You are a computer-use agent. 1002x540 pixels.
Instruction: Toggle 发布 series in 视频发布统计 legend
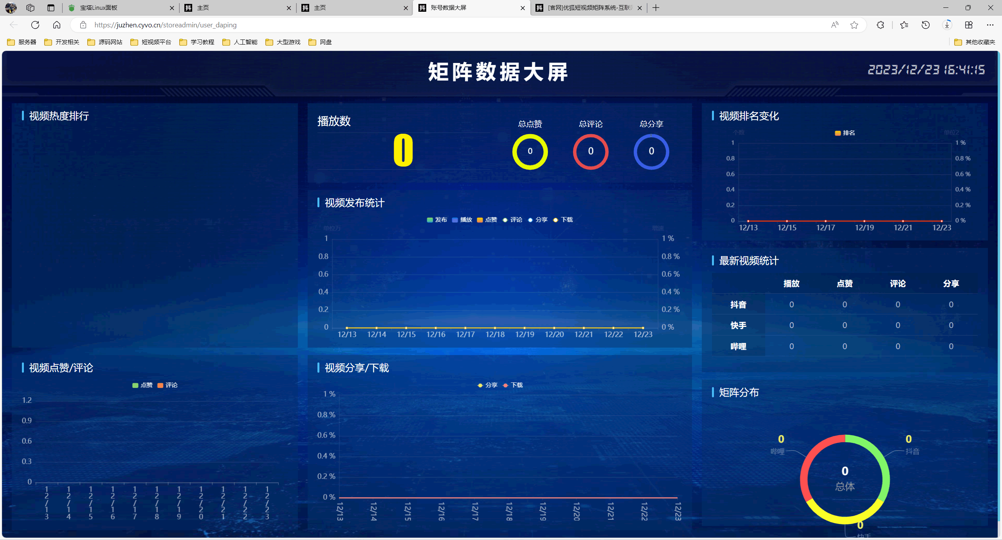click(x=437, y=220)
